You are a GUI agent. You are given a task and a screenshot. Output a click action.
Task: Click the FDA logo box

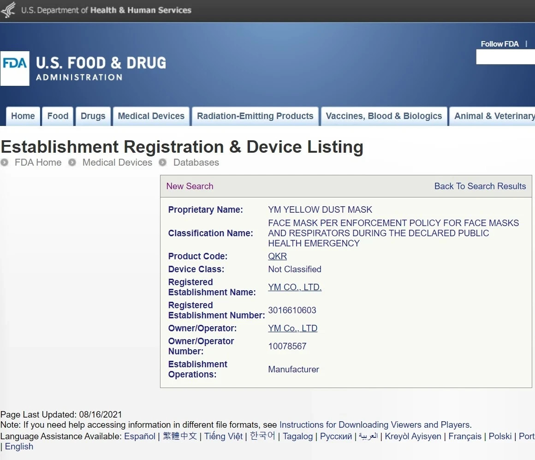15,69
